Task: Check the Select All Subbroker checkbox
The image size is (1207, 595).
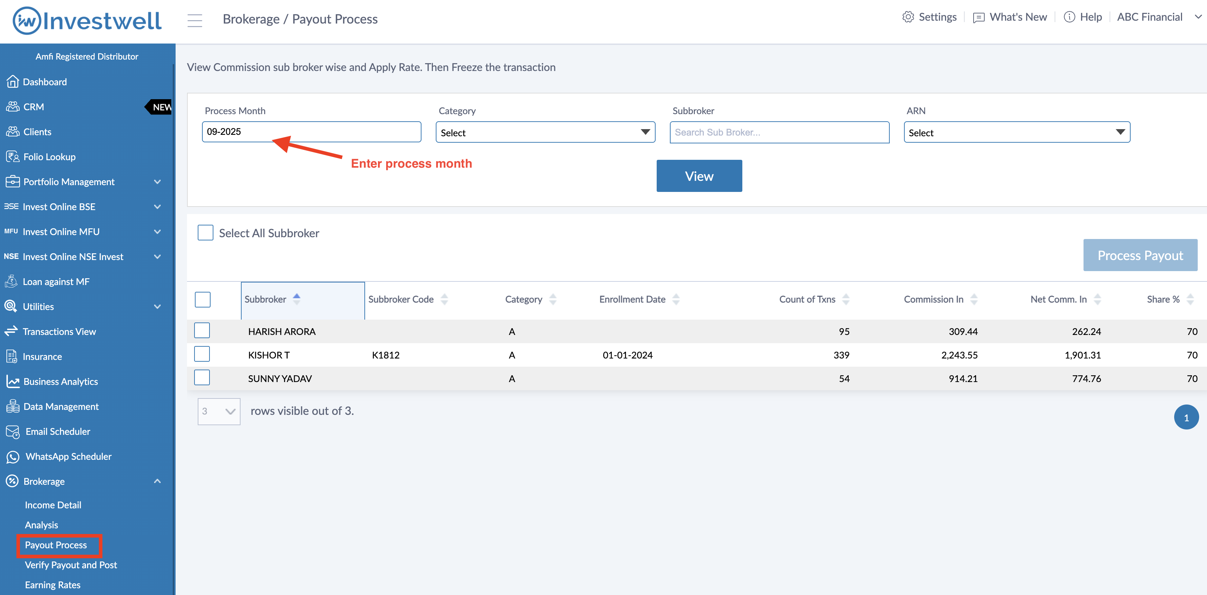Action: pos(205,233)
